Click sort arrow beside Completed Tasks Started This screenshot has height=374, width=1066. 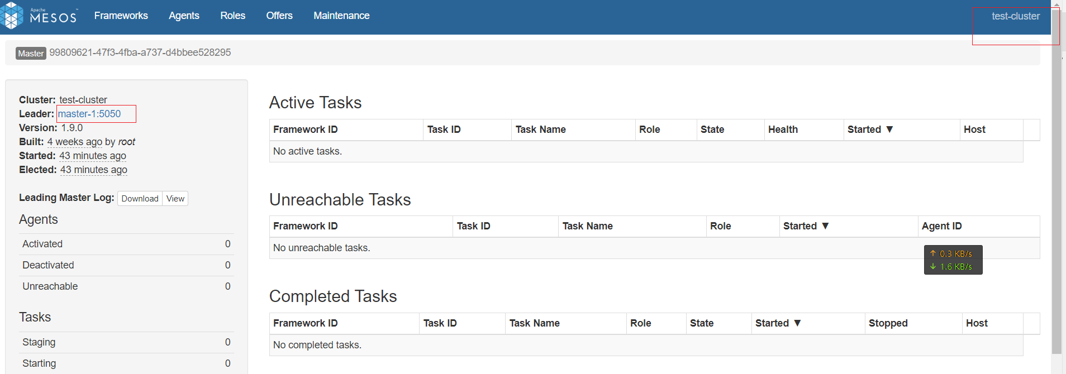pyautogui.click(x=797, y=323)
